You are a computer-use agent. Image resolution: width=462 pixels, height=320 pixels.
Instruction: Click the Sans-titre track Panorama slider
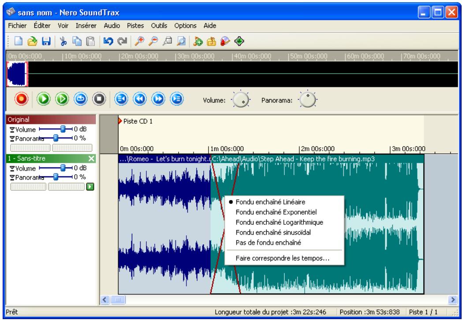click(x=56, y=177)
